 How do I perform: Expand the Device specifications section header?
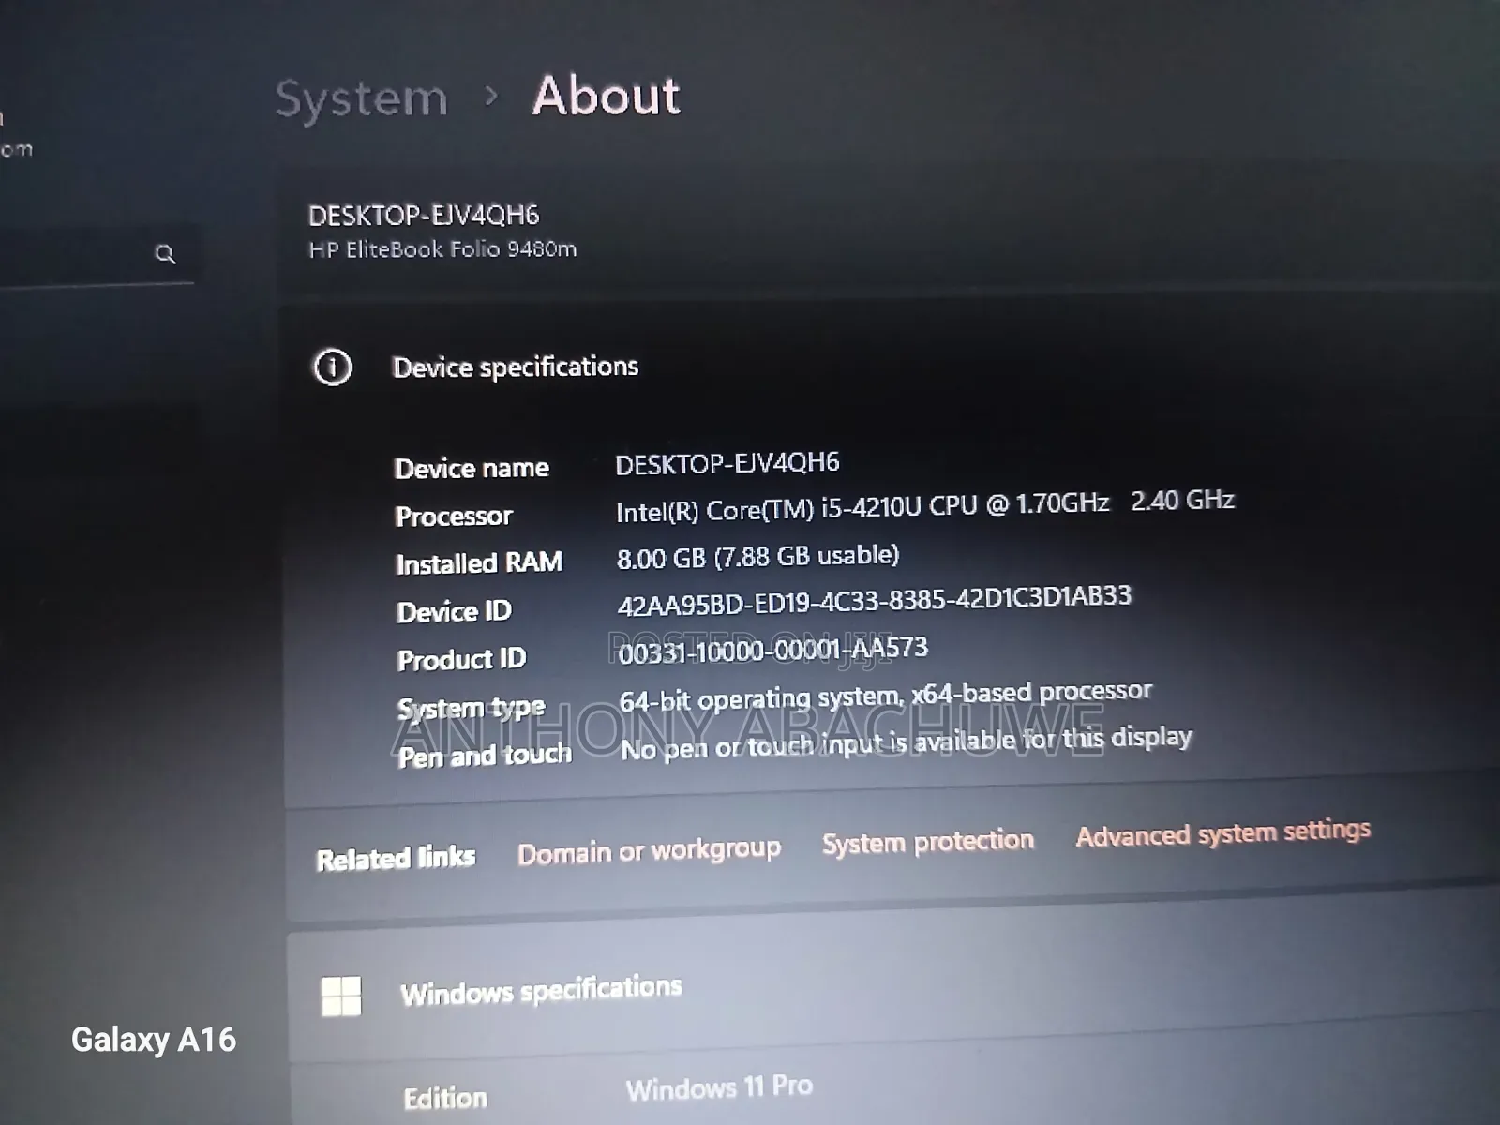(891, 367)
